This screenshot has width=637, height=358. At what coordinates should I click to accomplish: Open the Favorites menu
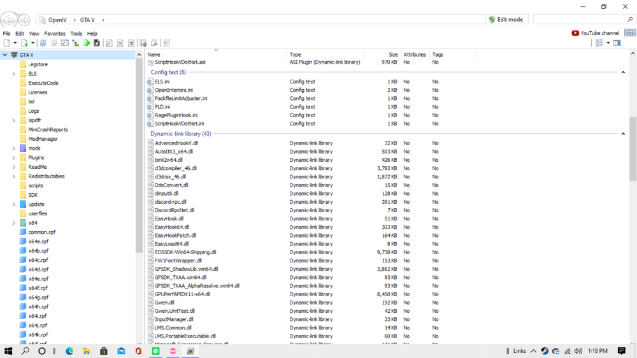[55, 34]
